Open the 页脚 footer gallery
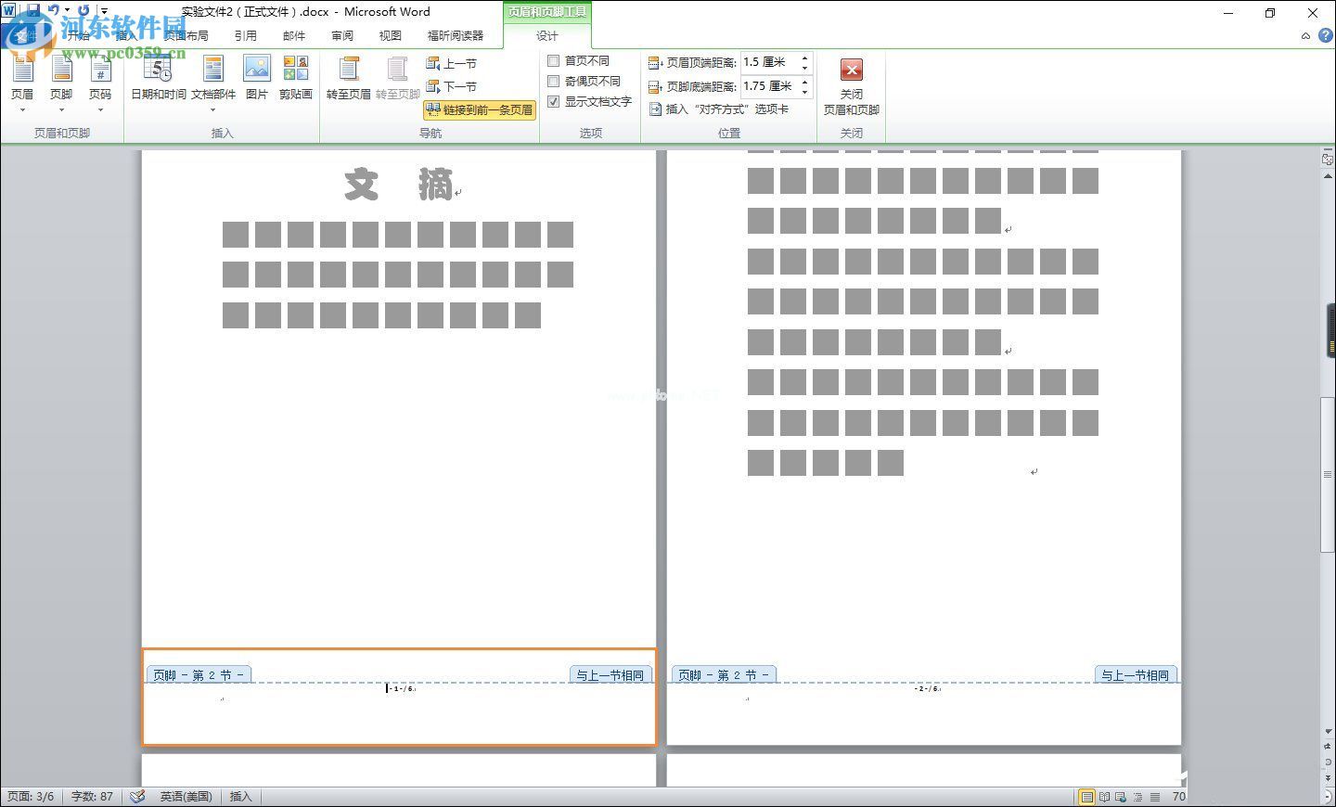 (61, 82)
